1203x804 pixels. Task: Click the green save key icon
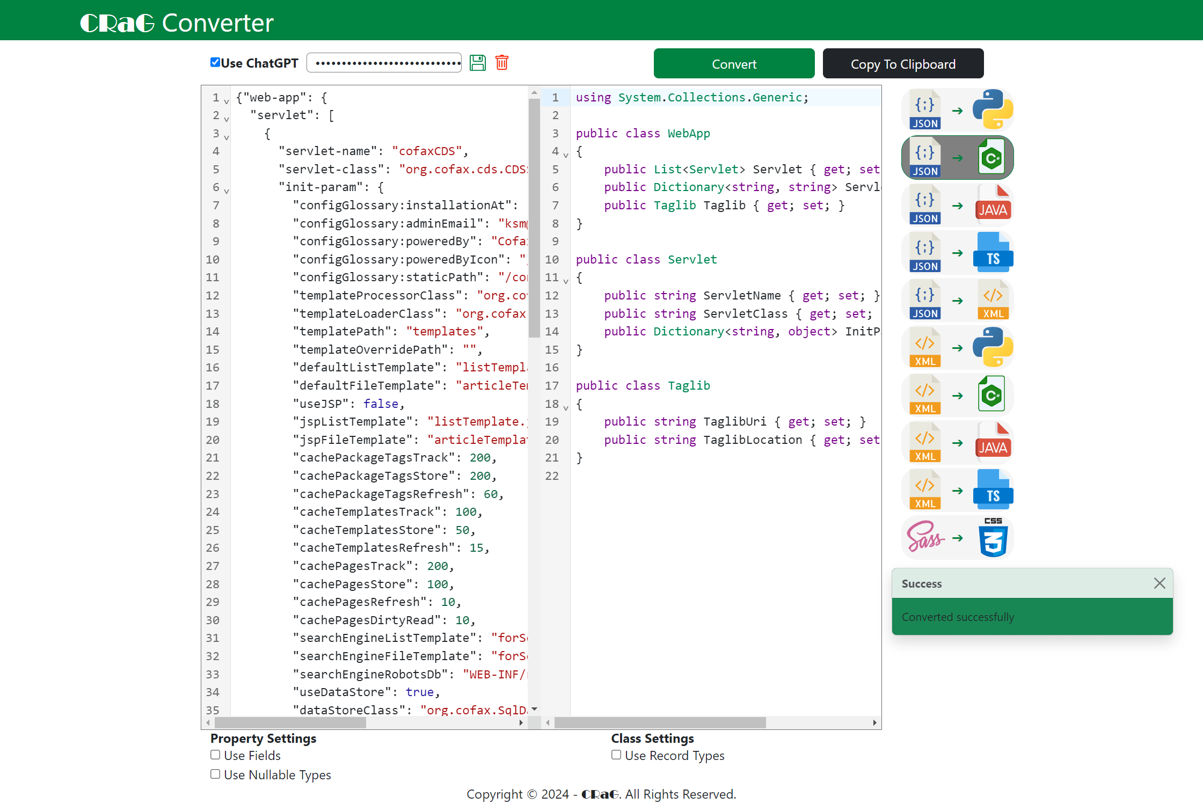[x=477, y=63]
